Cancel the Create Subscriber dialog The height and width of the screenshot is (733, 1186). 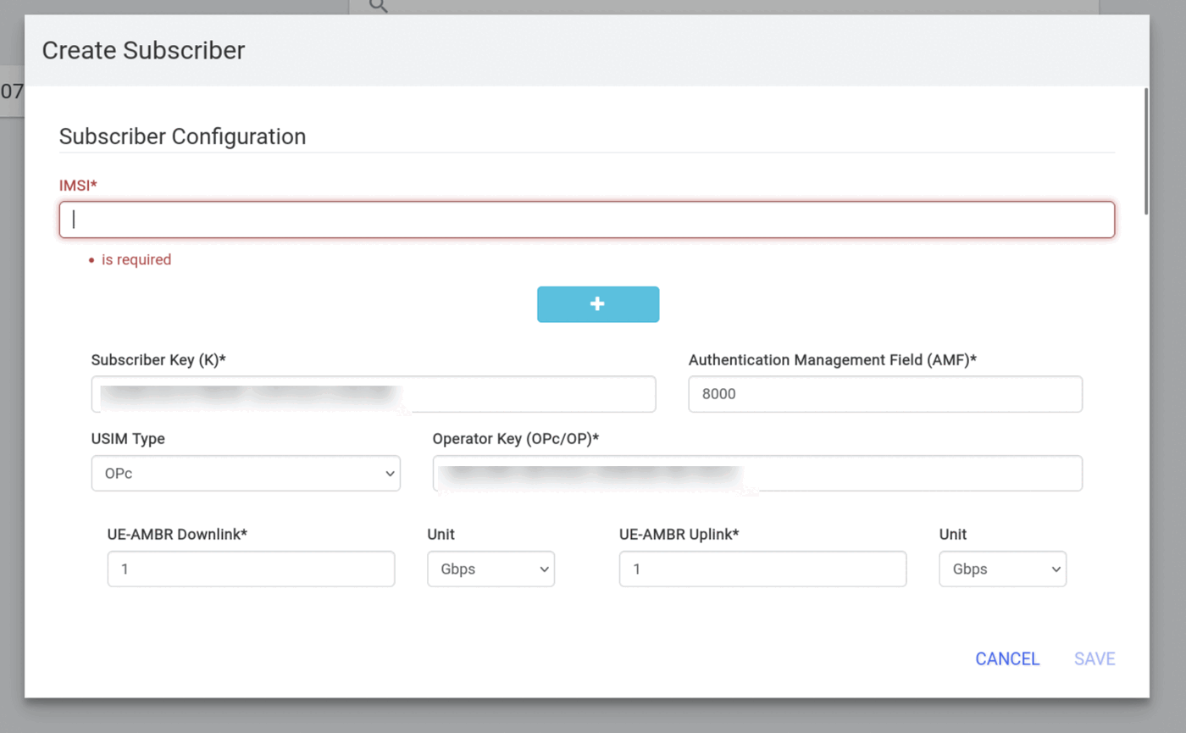tap(1007, 659)
